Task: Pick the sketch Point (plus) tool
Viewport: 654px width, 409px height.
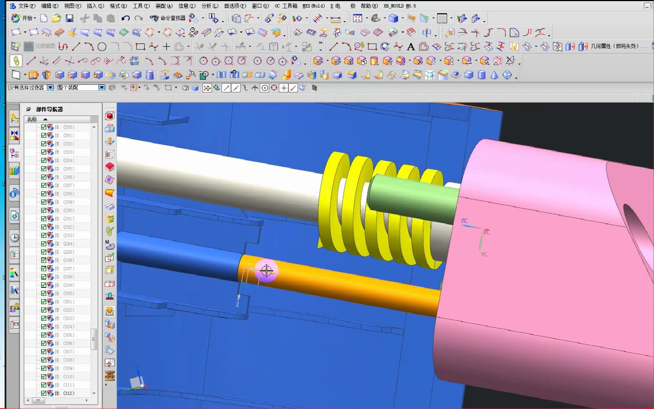Action: click(167, 47)
